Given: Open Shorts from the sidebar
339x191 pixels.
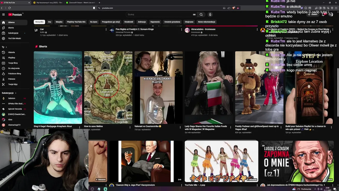Looking at the screenshot, I should pyautogui.click(x=14, y=28).
